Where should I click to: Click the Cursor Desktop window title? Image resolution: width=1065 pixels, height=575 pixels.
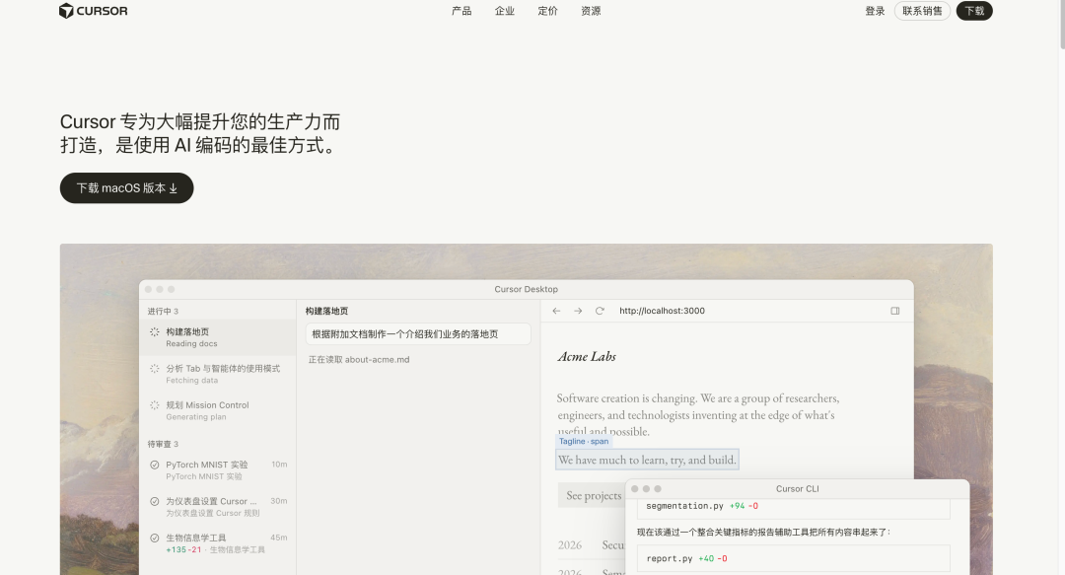tap(526, 289)
